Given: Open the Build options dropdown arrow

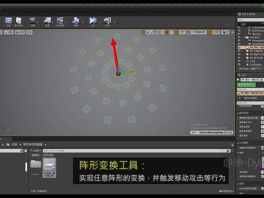Looking at the screenshot, I should [83, 22].
